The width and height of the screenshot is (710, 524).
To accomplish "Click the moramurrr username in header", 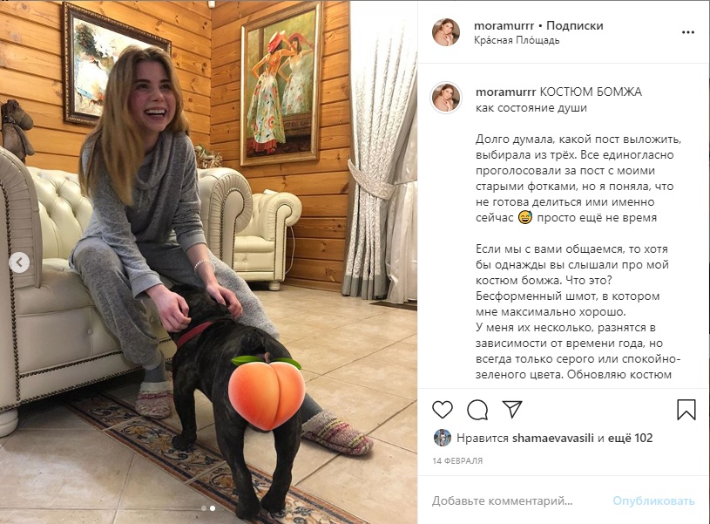I will (504, 26).
